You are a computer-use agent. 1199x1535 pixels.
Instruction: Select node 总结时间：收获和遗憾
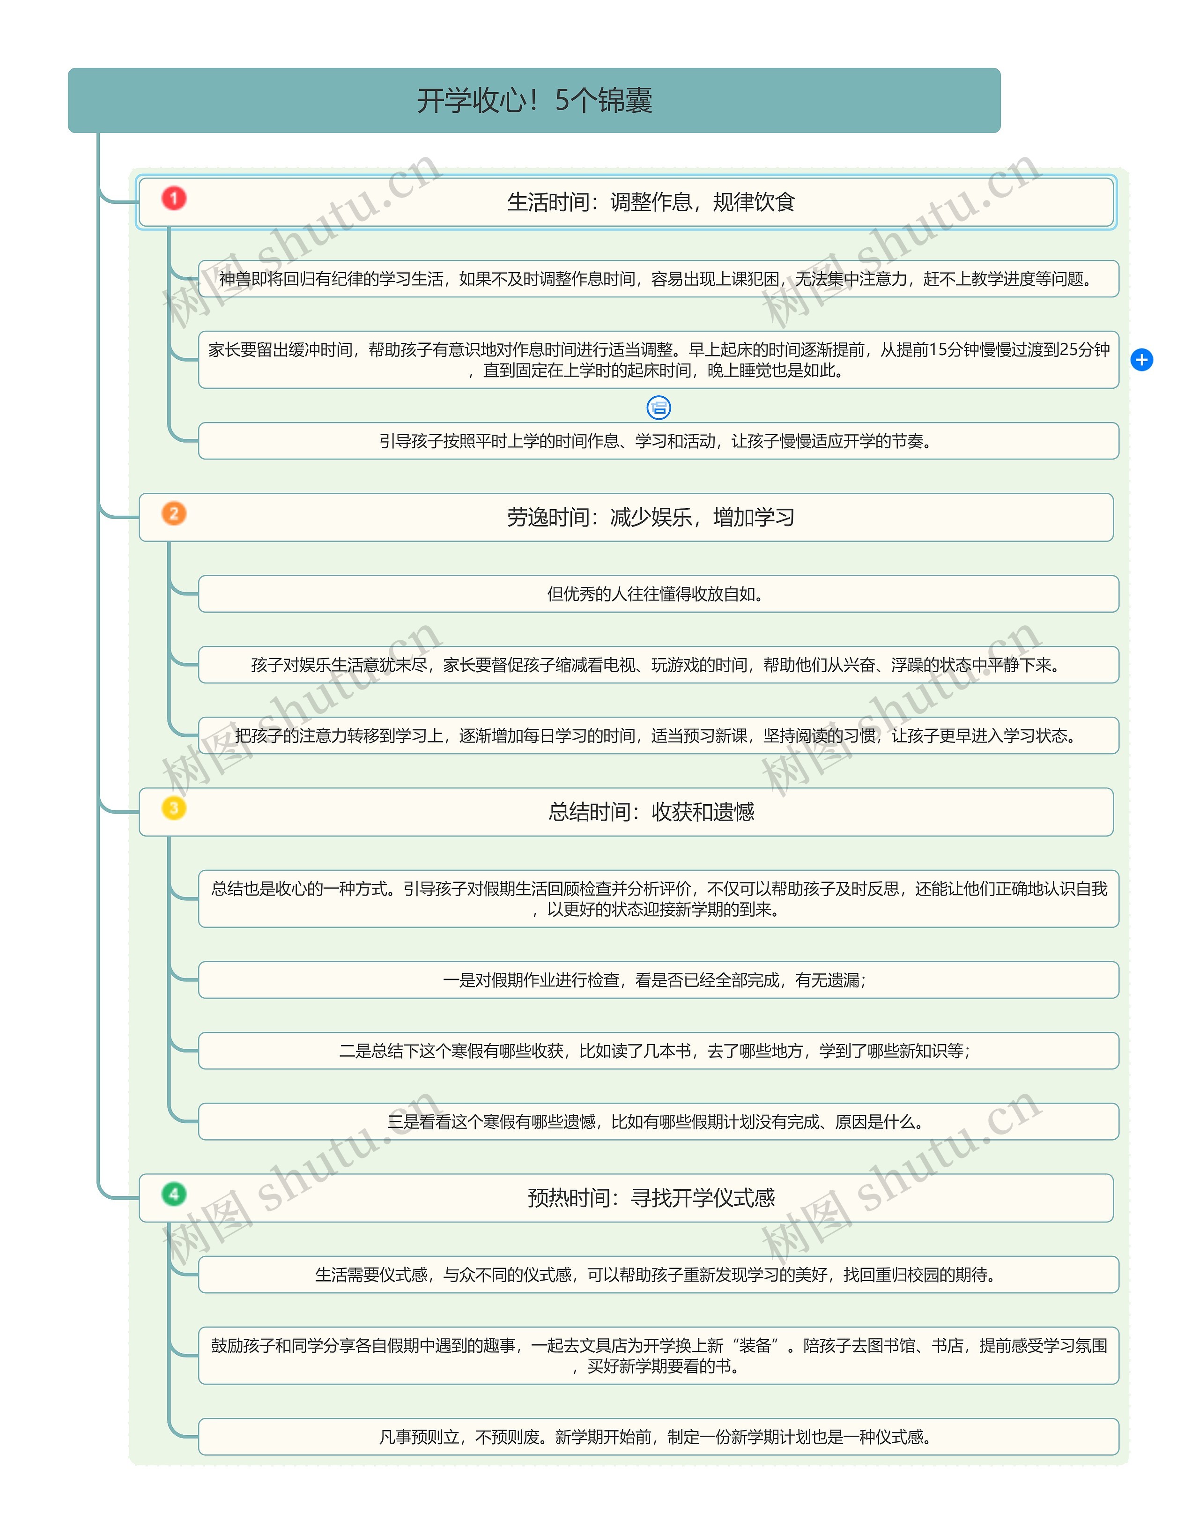pyautogui.click(x=626, y=812)
